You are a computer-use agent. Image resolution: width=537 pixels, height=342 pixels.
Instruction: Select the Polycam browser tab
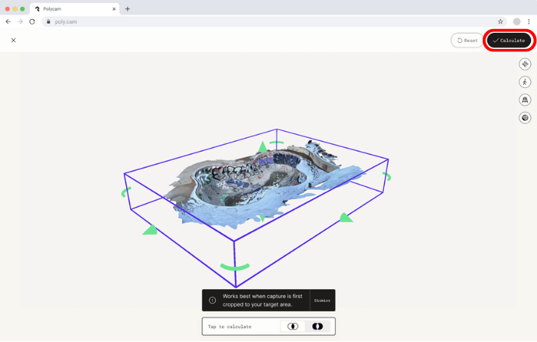point(75,9)
